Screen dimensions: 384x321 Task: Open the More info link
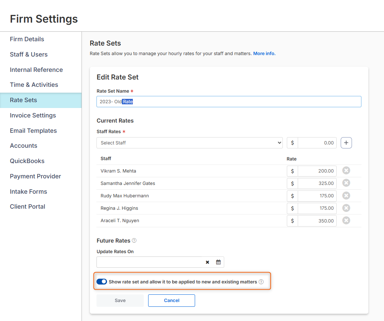264,54
